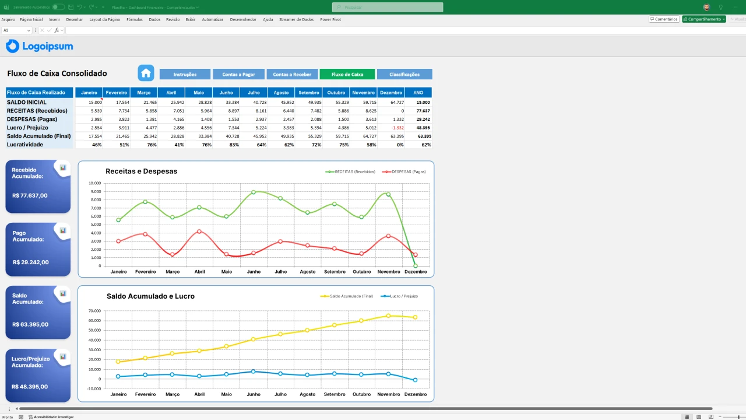Click the Undo arrow icon
The width and height of the screenshot is (746, 420).
click(80, 8)
